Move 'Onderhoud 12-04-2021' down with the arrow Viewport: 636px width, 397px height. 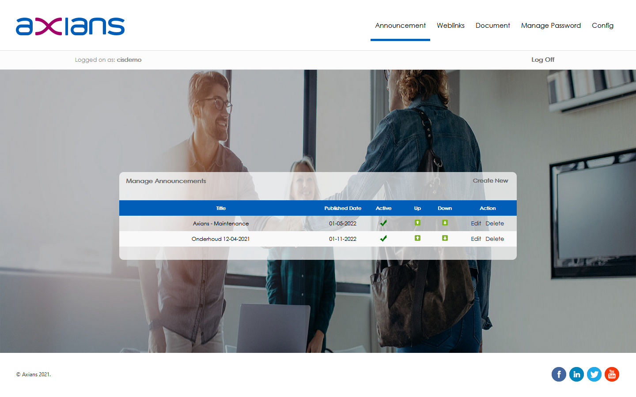445,238
